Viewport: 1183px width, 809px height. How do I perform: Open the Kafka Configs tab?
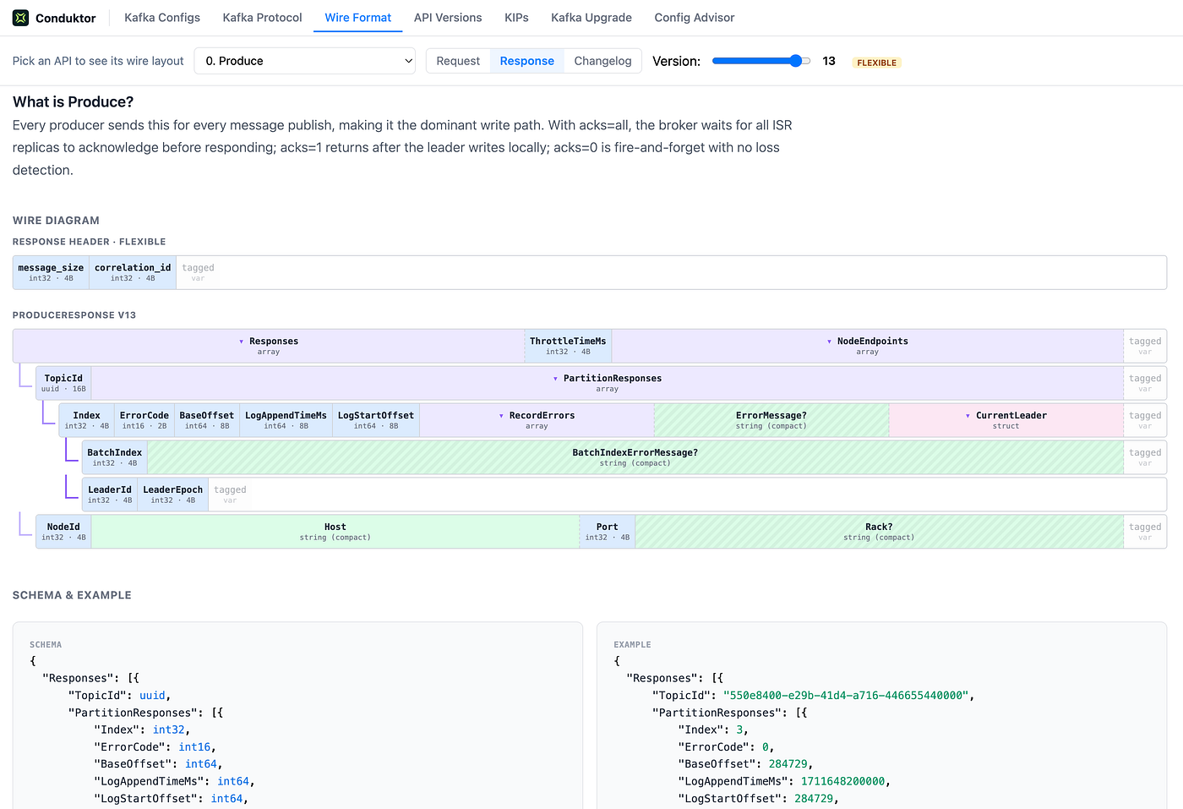pyautogui.click(x=162, y=18)
